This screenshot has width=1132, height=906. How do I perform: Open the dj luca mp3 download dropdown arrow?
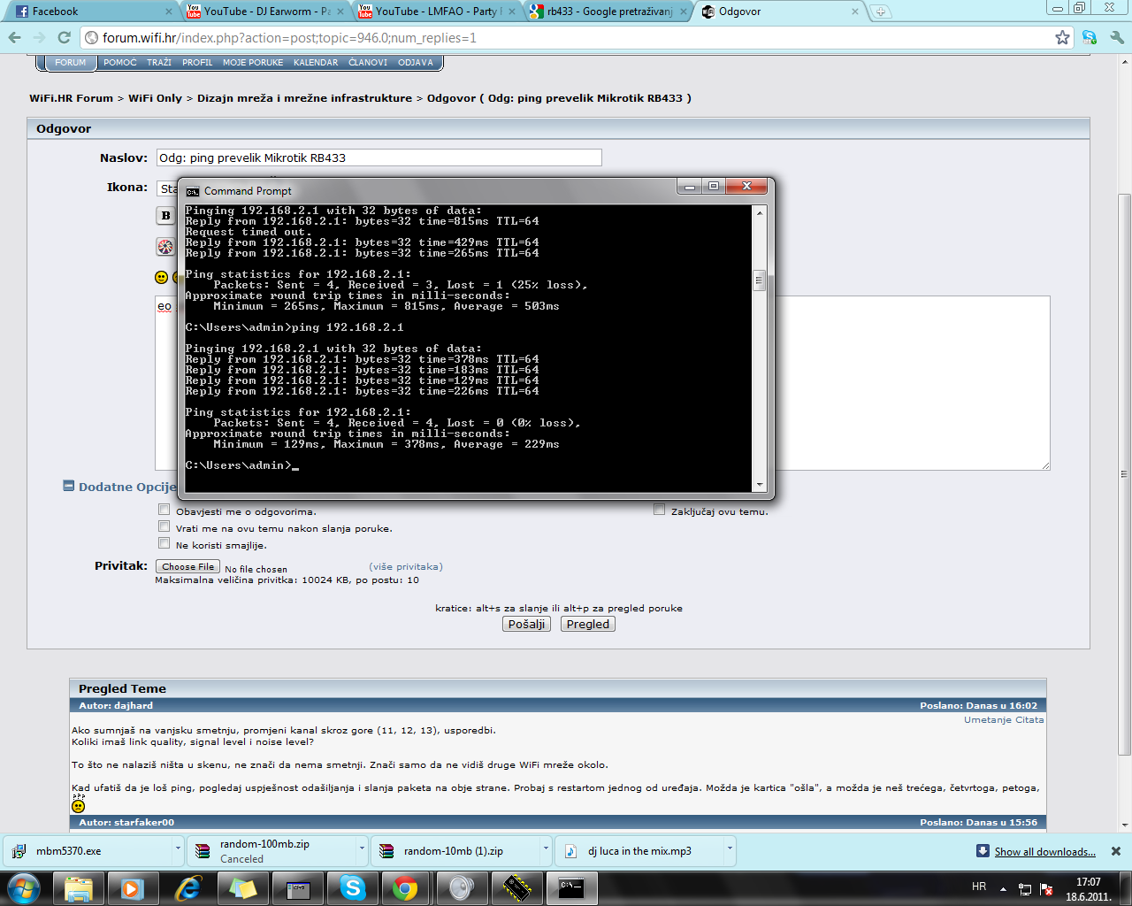point(730,848)
